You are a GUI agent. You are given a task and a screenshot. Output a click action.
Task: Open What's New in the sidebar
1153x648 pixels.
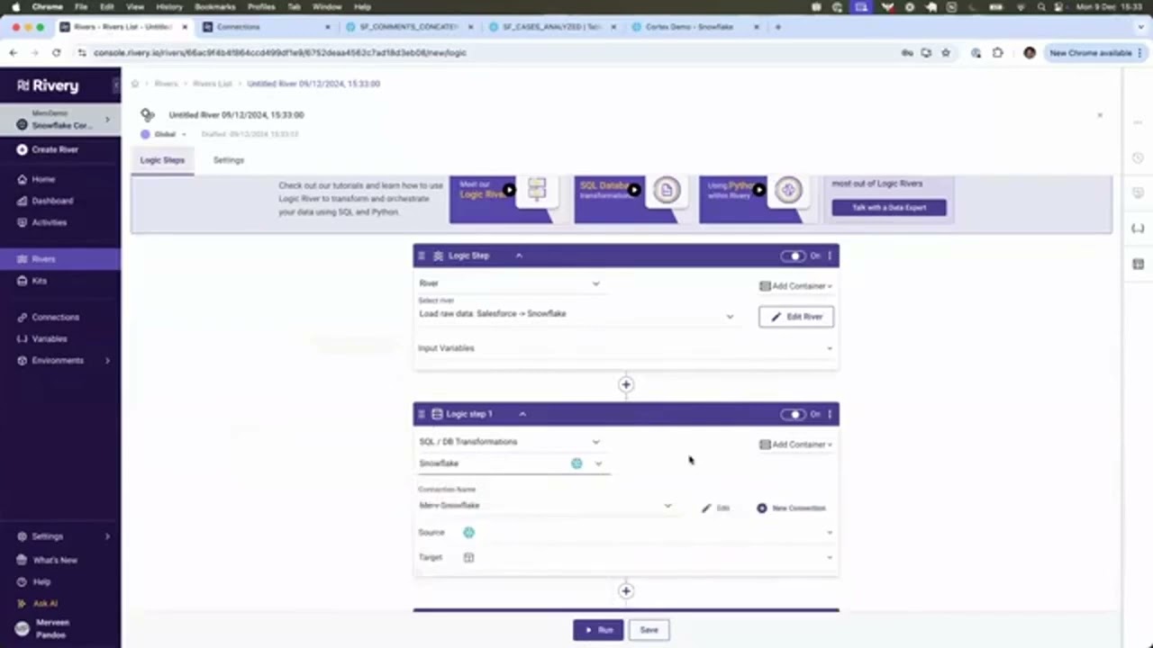[55, 560]
